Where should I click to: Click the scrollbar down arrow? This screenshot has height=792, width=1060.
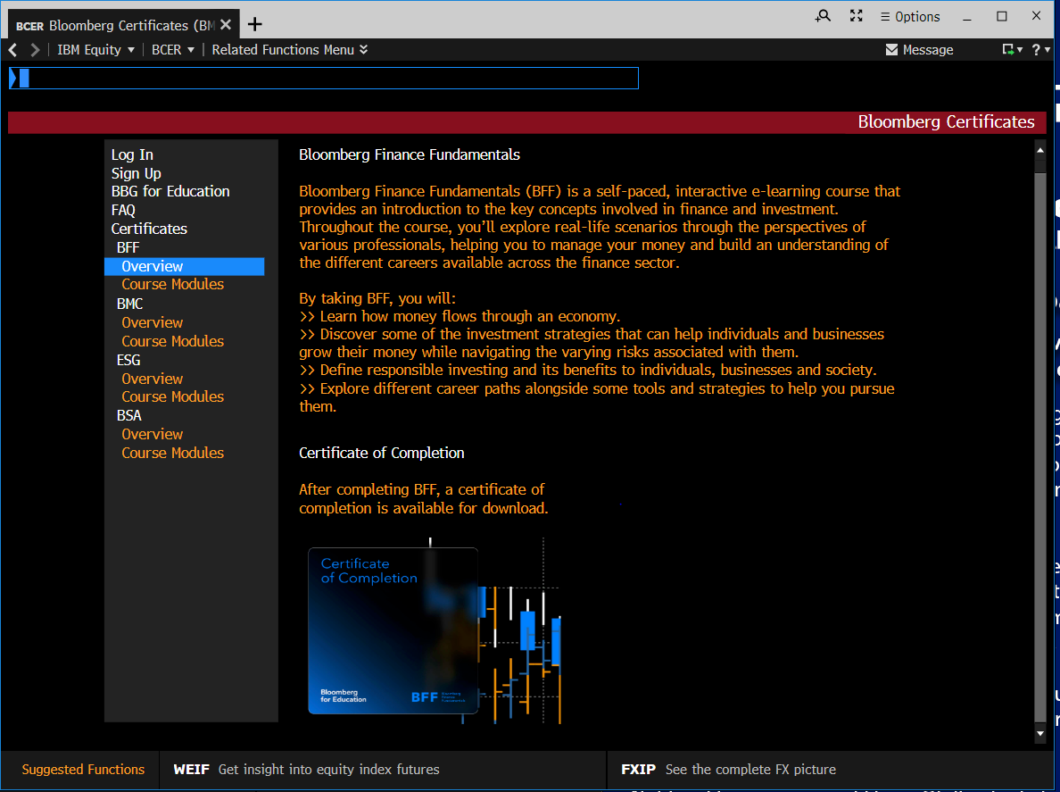pyautogui.click(x=1039, y=733)
